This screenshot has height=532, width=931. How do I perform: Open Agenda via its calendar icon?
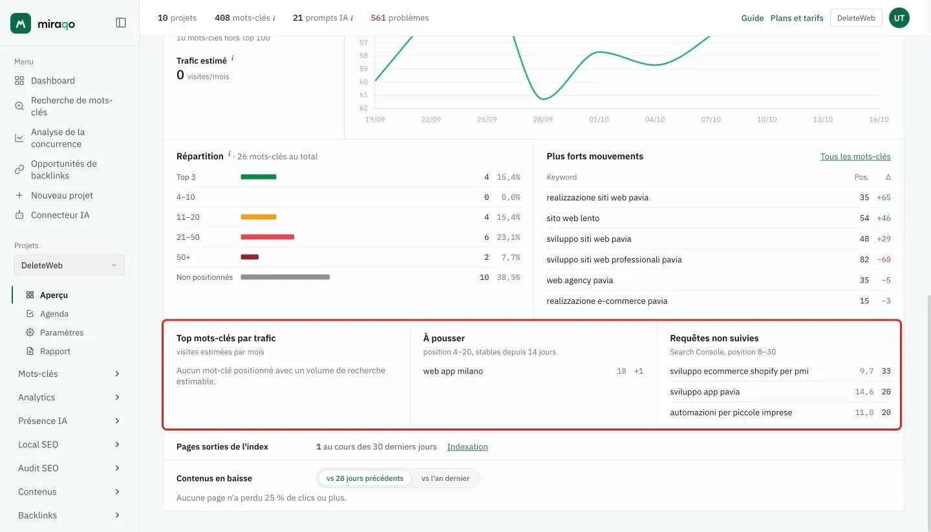[x=30, y=314]
